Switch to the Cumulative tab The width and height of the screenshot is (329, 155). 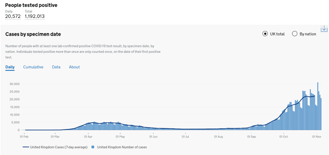point(33,67)
